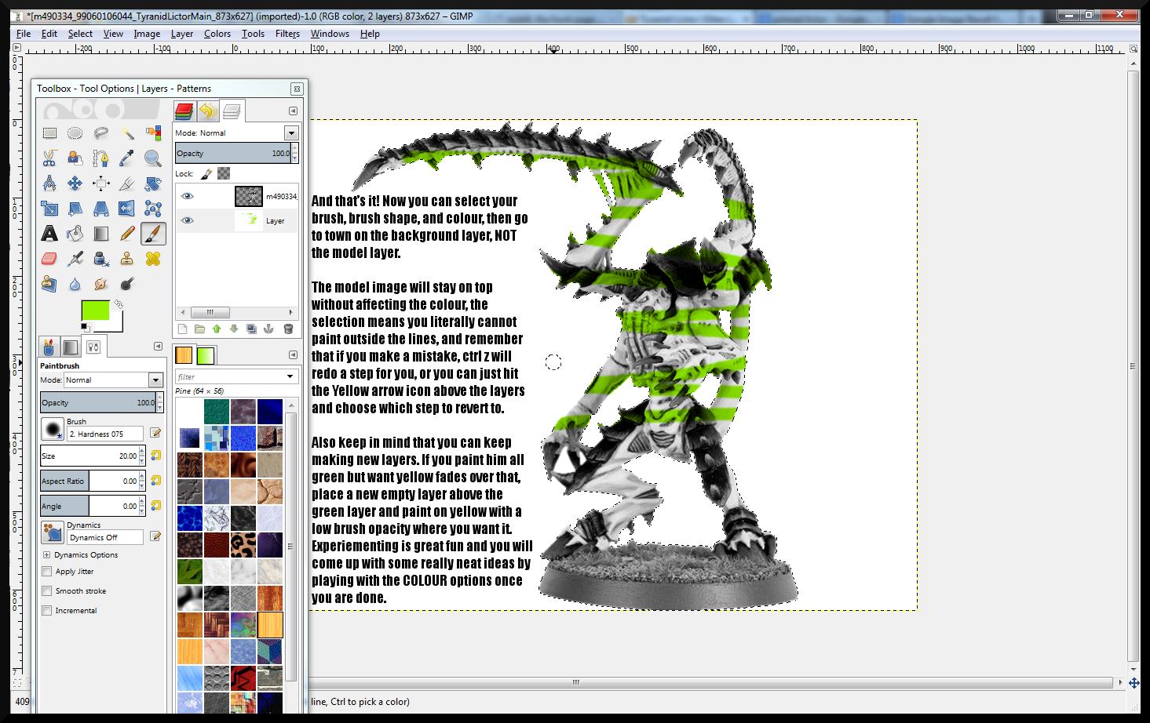The height and width of the screenshot is (723, 1150).
Task: Select the Paths pen tool
Action: click(x=100, y=158)
